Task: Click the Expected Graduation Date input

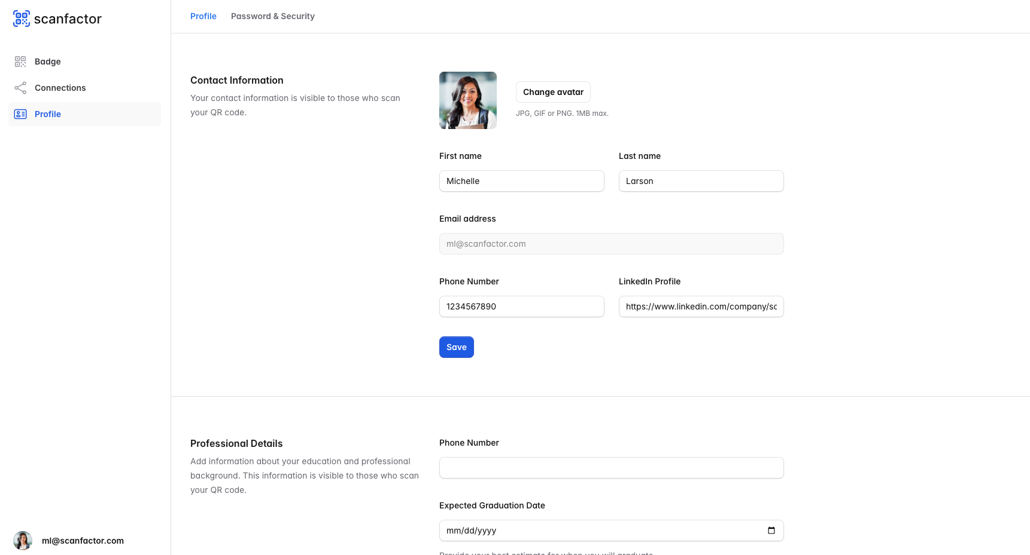Action: [x=598, y=531]
